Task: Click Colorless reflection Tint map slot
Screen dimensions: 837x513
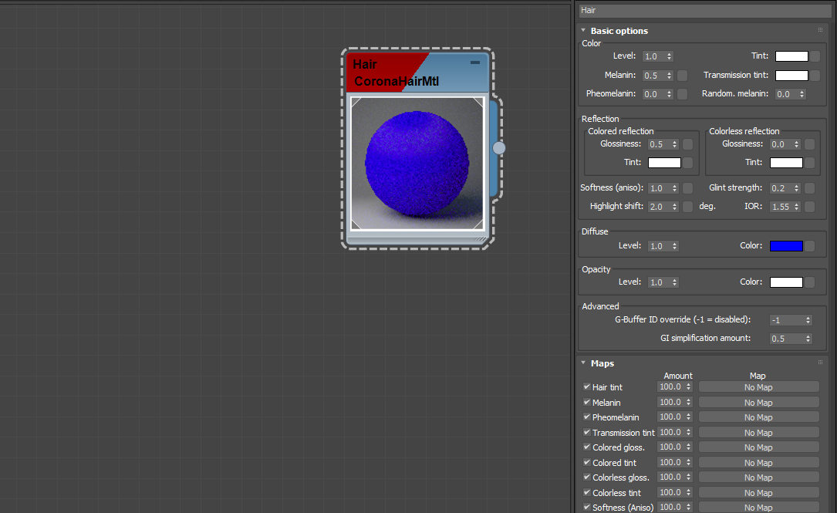Action: (x=809, y=162)
